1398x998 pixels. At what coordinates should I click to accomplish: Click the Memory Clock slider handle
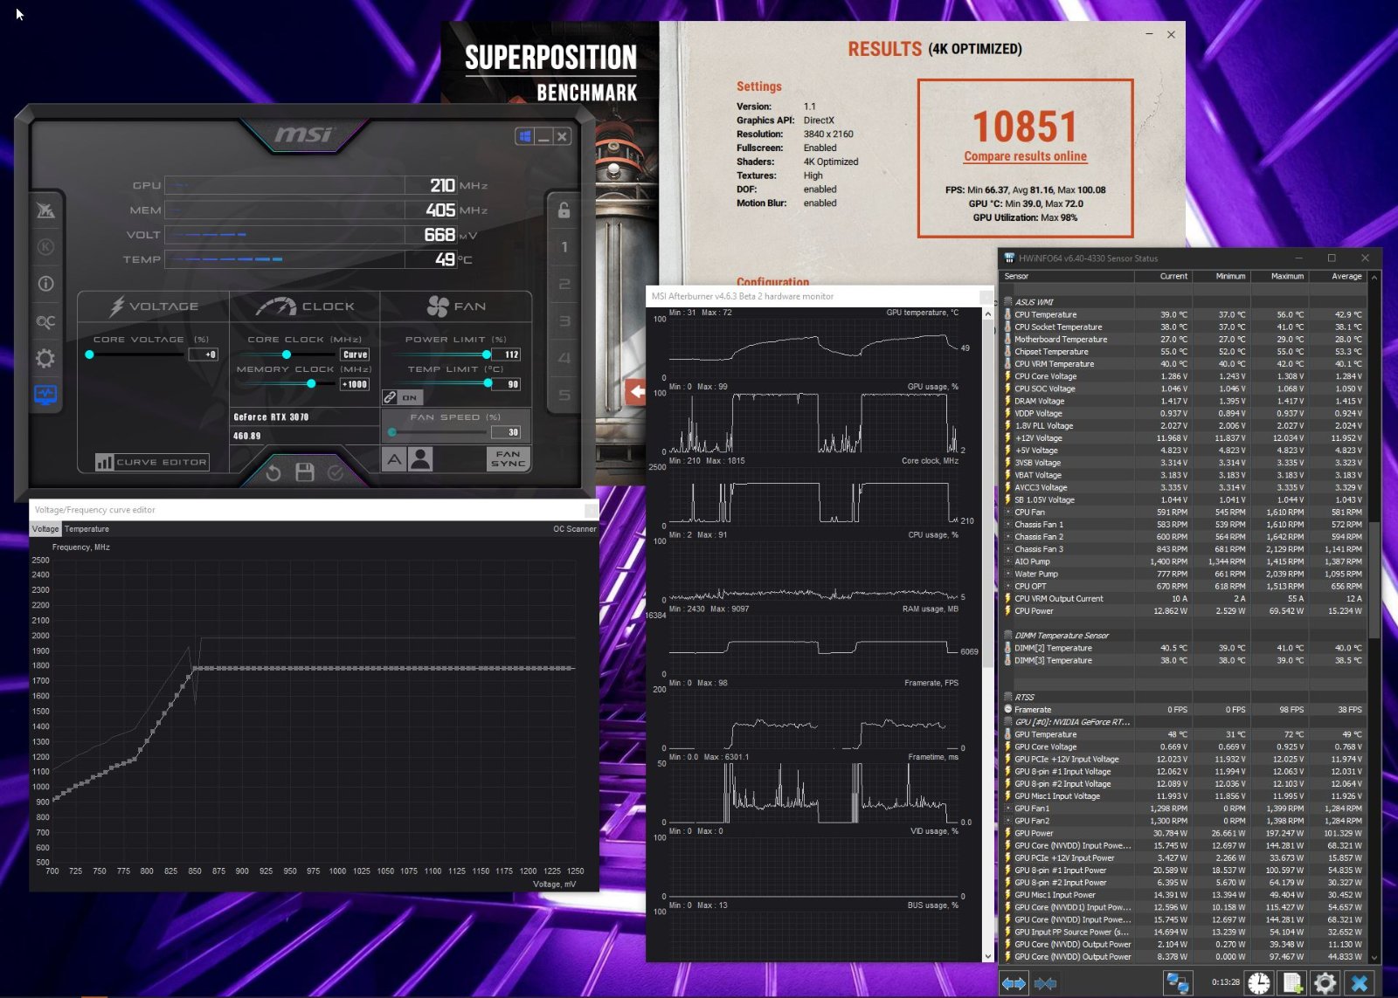[x=311, y=384]
